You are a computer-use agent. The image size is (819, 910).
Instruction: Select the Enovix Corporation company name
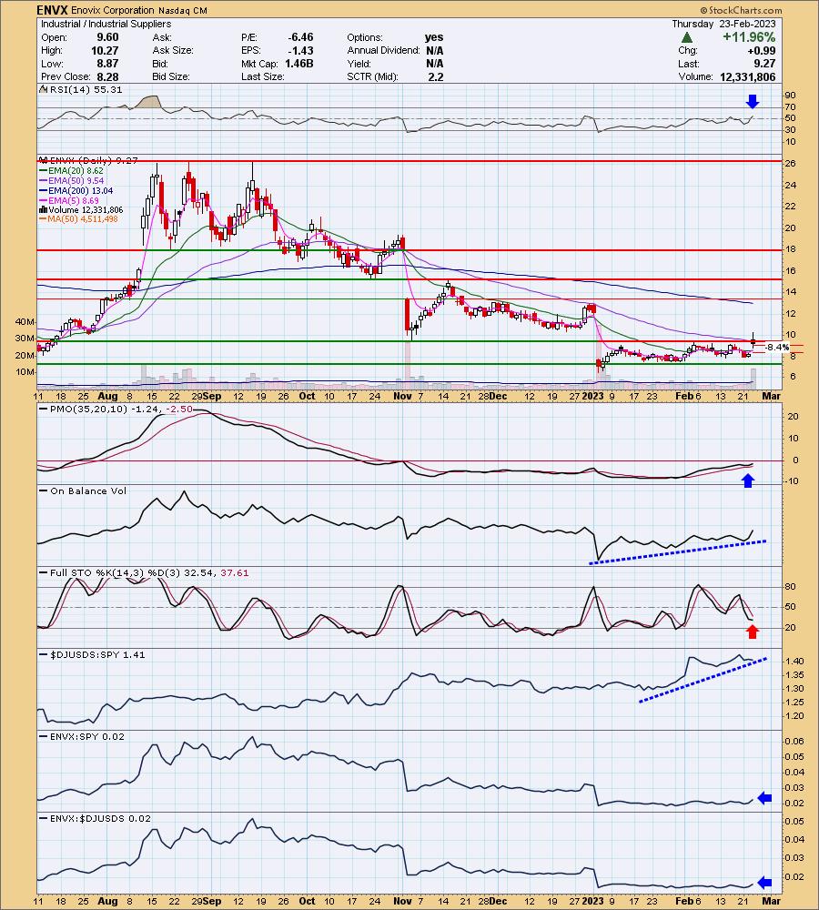click(113, 10)
